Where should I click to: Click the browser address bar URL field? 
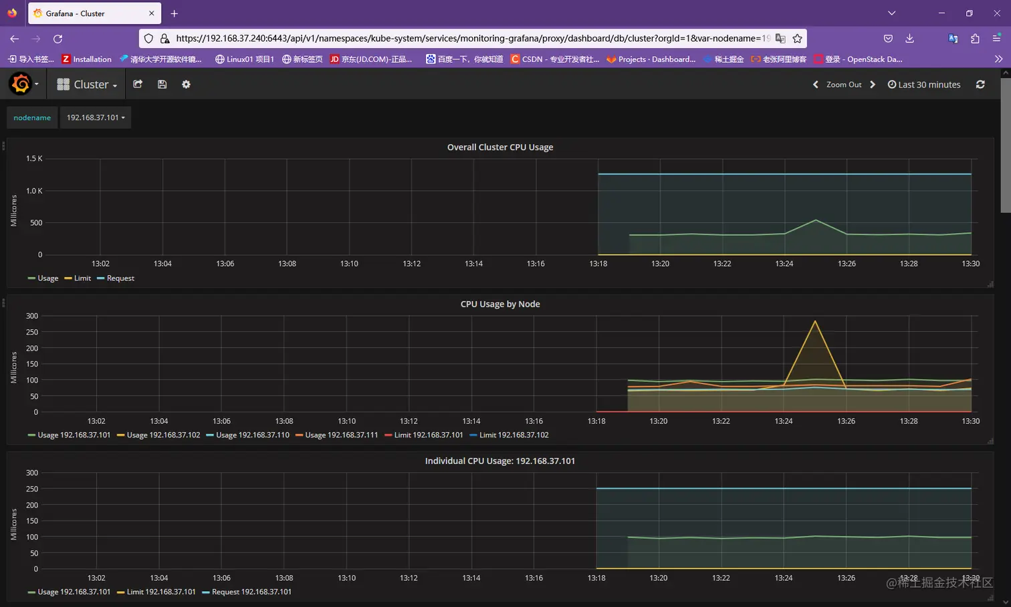click(x=473, y=39)
